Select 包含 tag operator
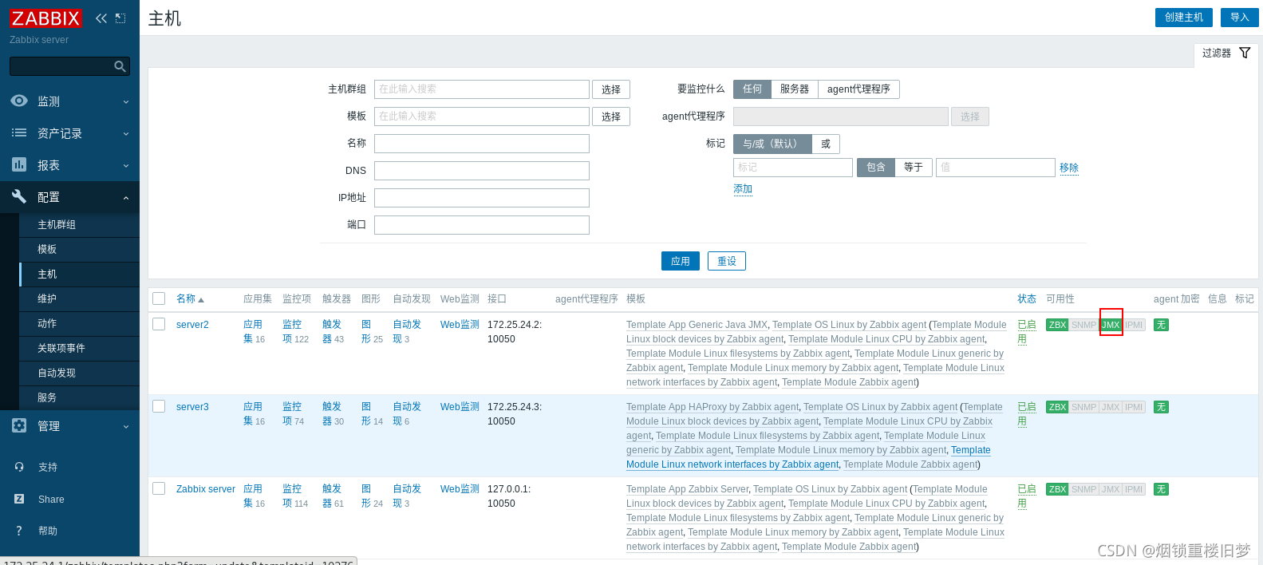Image resolution: width=1263 pixels, height=565 pixels. click(x=876, y=167)
